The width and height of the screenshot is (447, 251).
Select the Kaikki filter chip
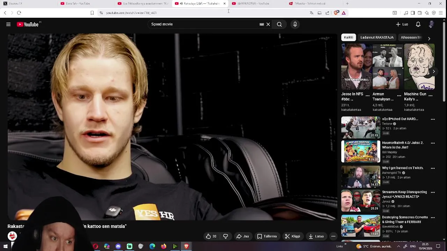349,37
